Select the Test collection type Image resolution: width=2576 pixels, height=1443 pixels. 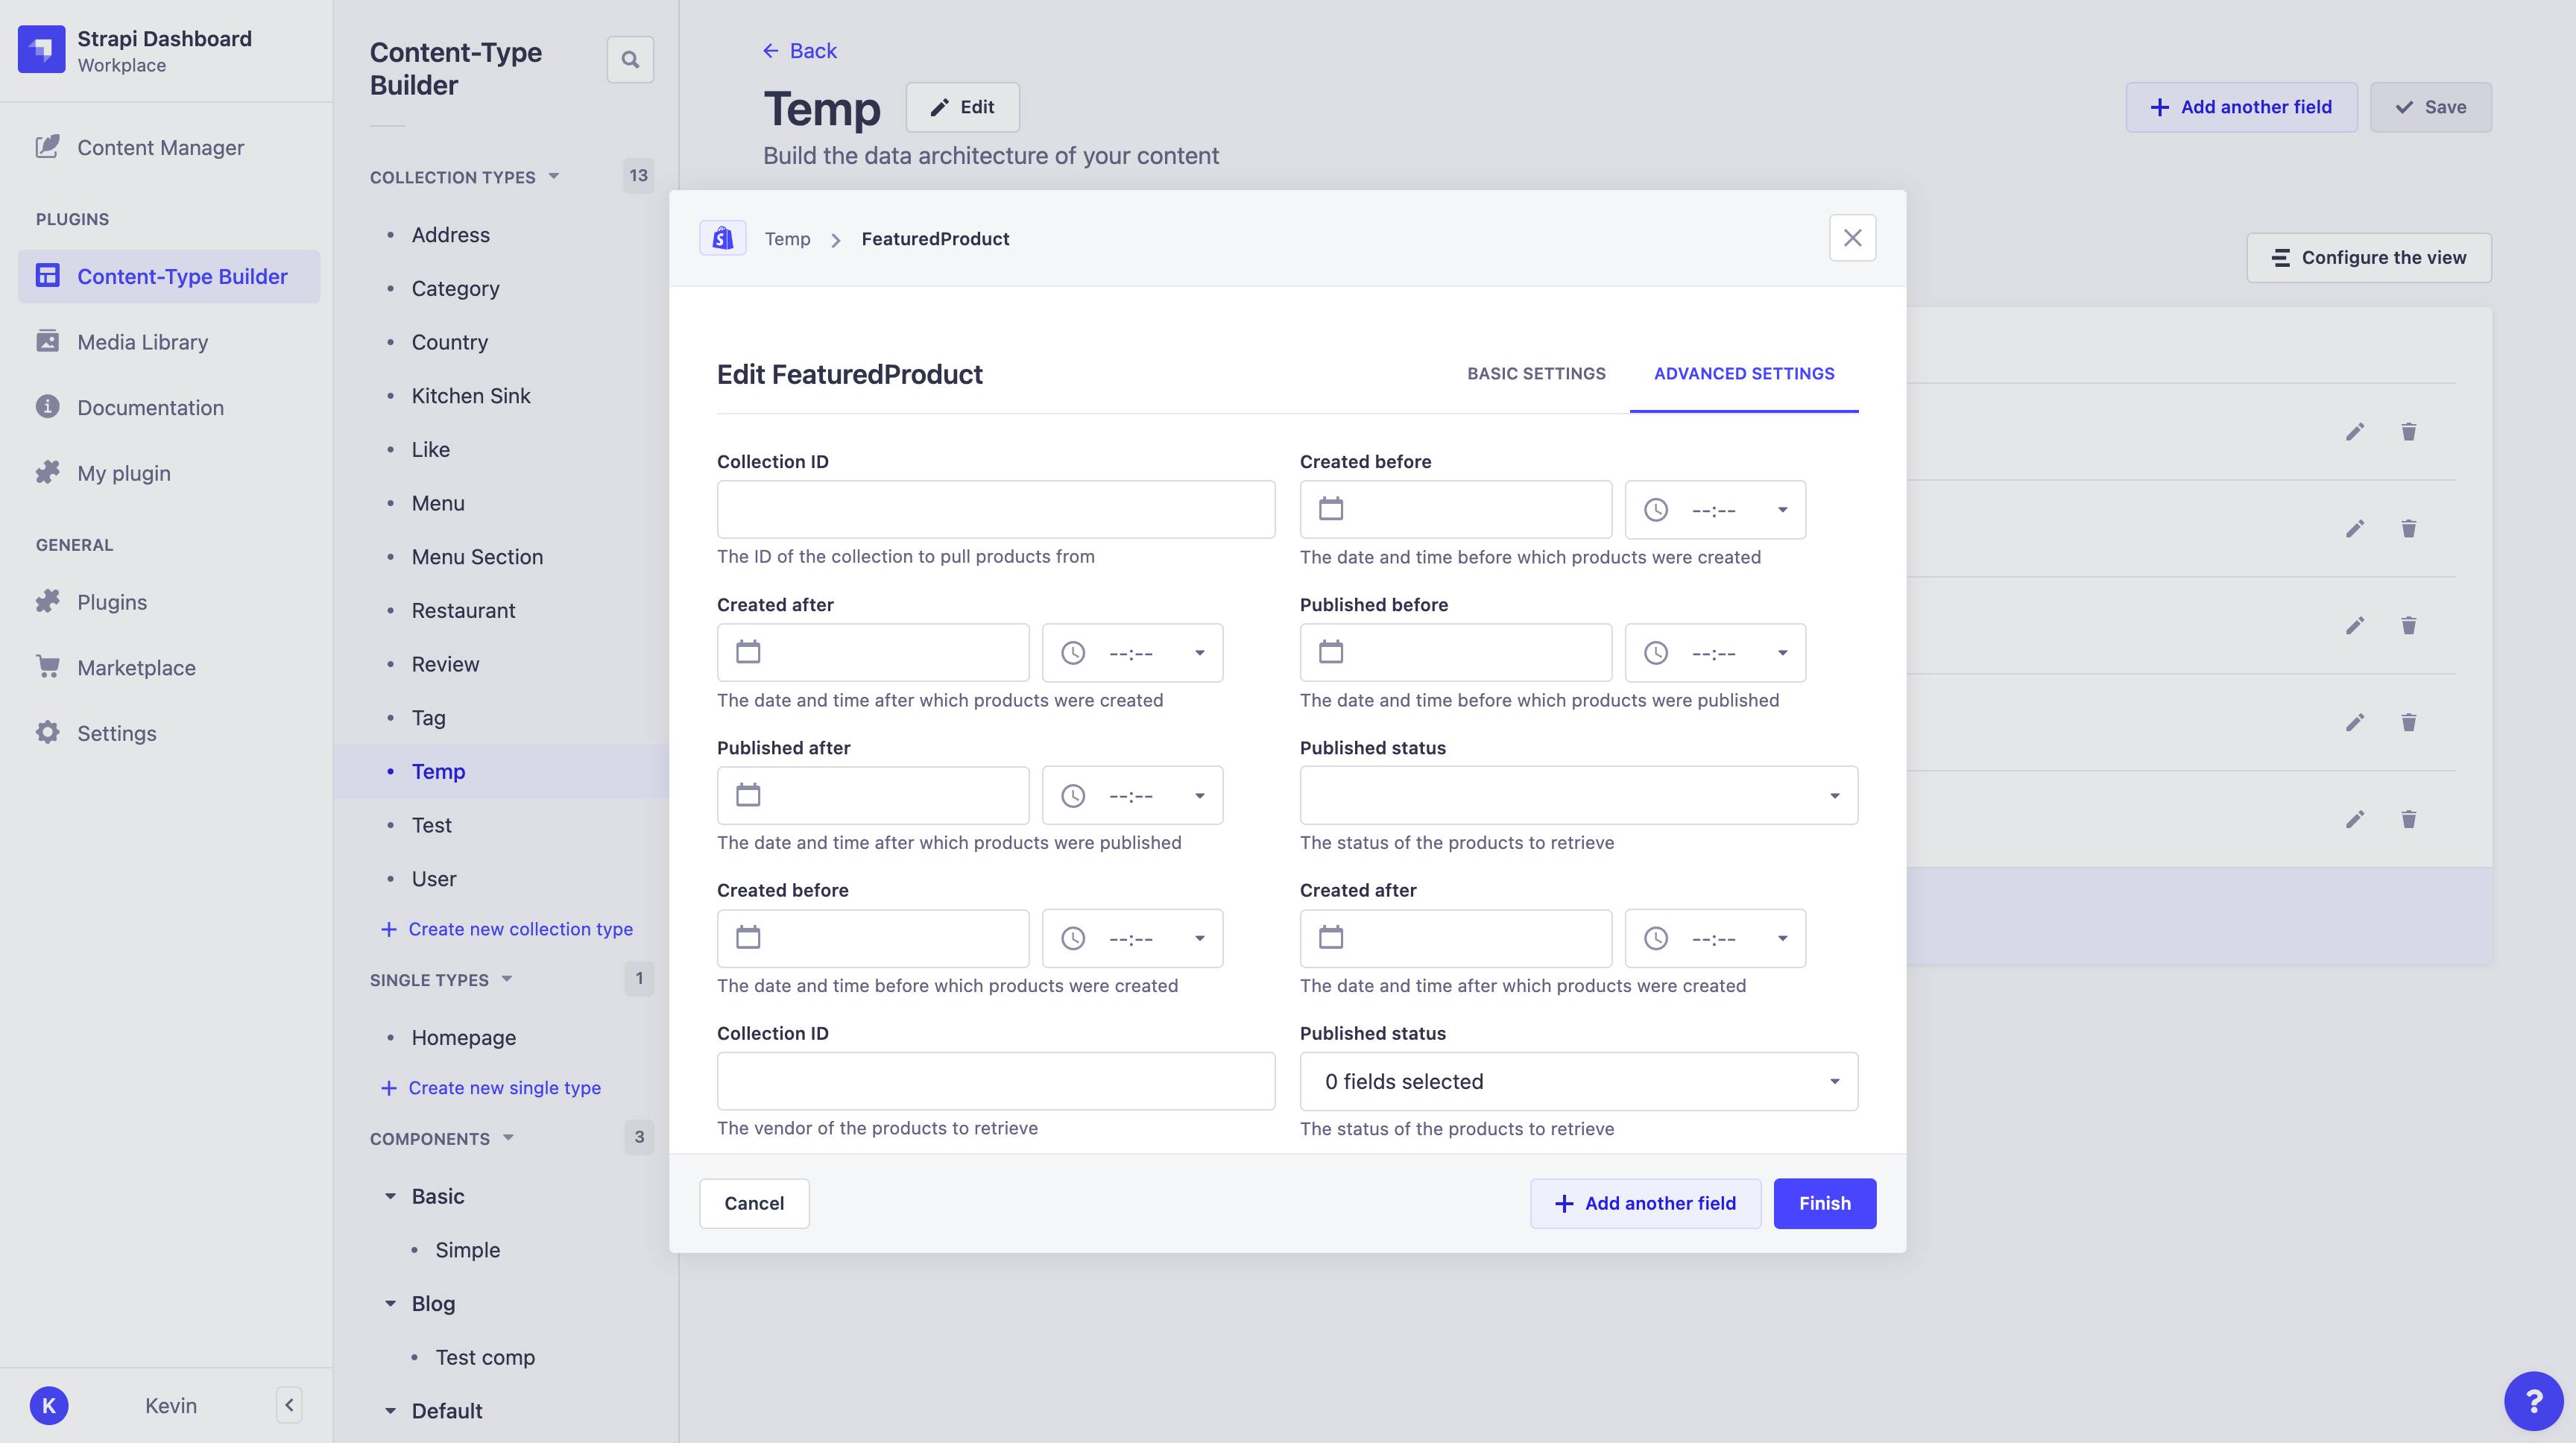click(431, 824)
